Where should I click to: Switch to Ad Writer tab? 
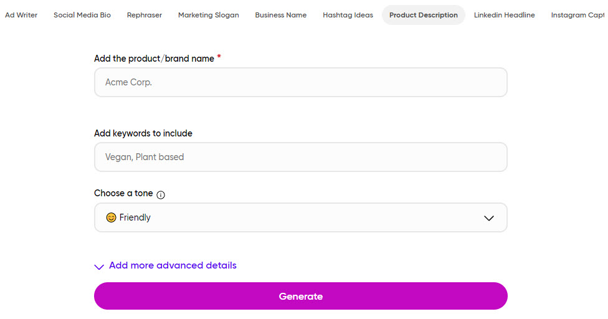tap(21, 15)
